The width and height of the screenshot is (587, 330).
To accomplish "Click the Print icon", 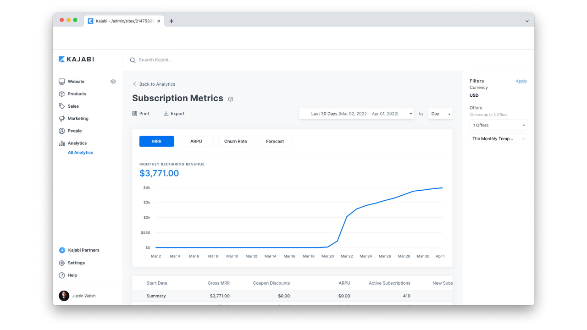I will [135, 114].
